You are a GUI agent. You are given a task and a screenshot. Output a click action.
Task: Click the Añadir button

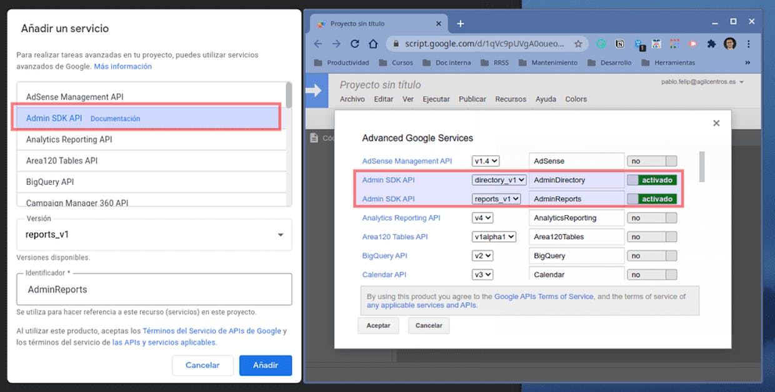pyautogui.click(x=266, y=365)
